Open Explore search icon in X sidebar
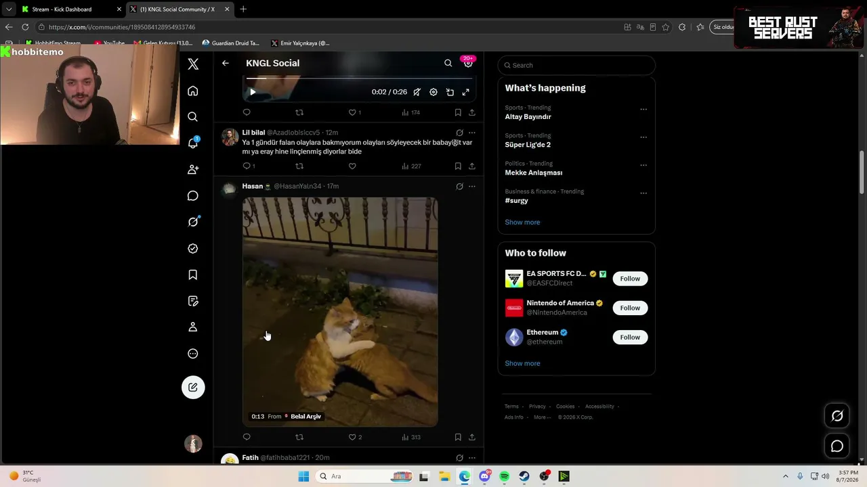Screen dimensions: 867x487 [193, 117]
